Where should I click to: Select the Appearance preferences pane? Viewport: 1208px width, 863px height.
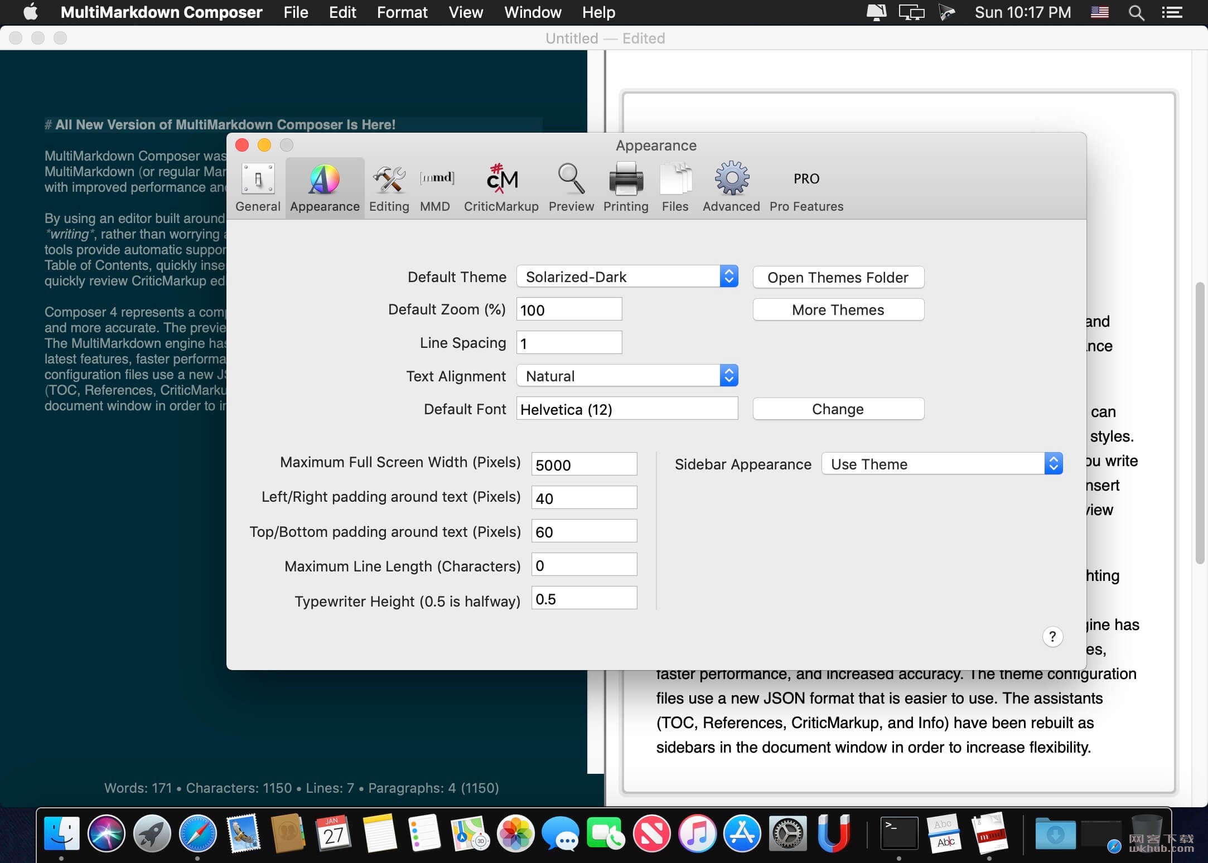tap(325, 188)
